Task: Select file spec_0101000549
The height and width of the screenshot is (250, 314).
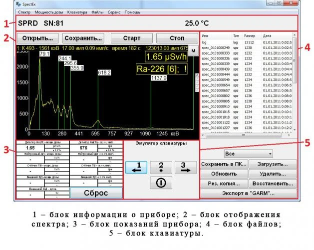Action: (x=247, y=80)
